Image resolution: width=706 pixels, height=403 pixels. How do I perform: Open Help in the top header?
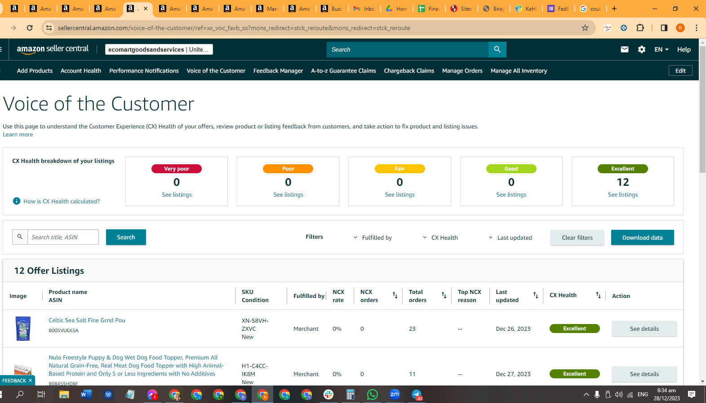coord(684,49)
